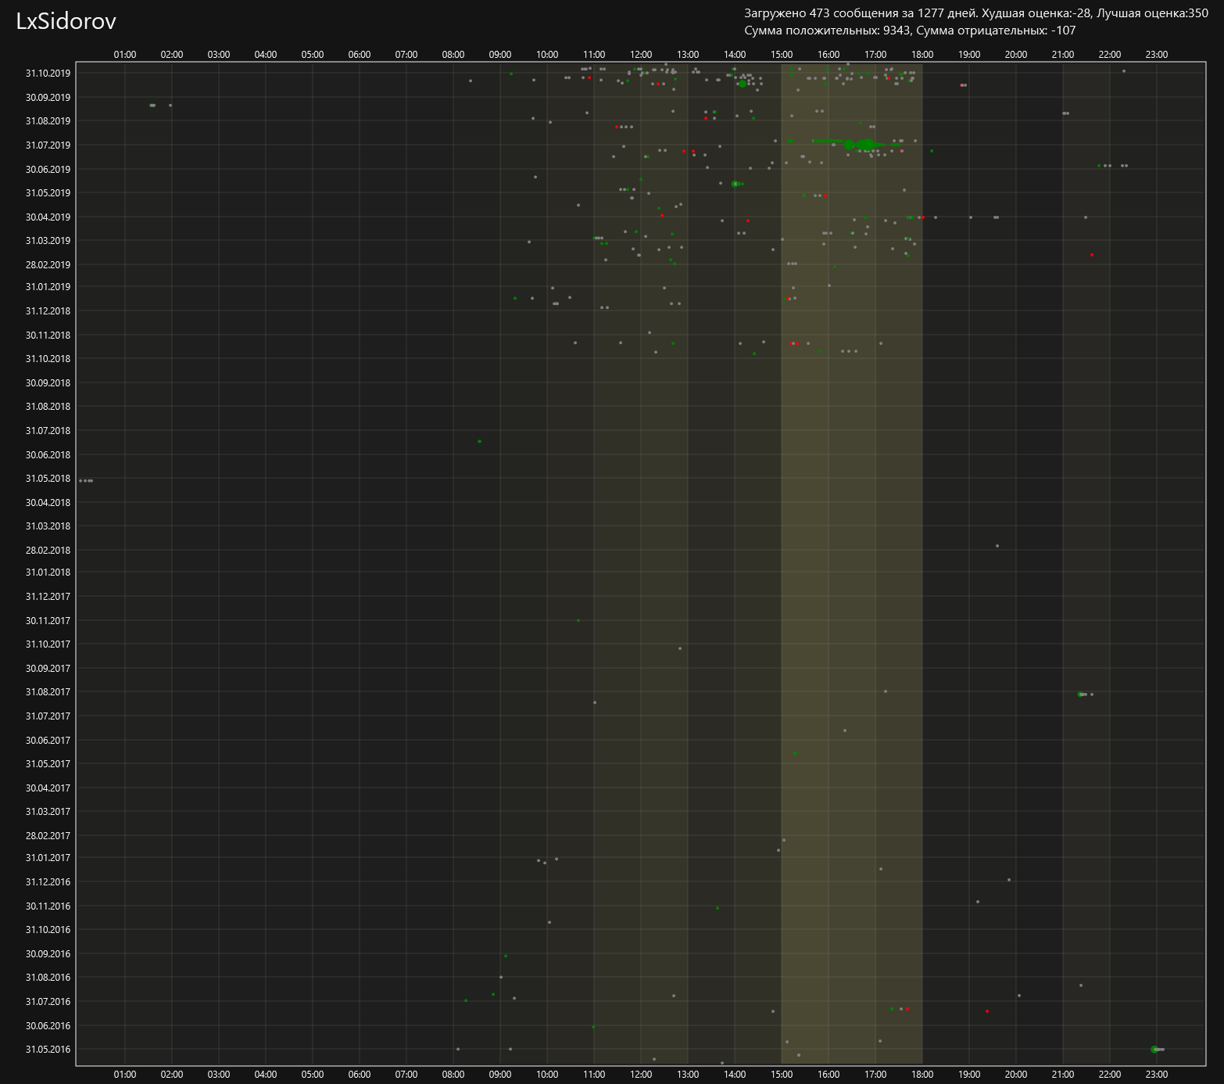Click the 30.11.2016 date label
Viewport: 1224px width, 1084px height.
tap(48, 906)
